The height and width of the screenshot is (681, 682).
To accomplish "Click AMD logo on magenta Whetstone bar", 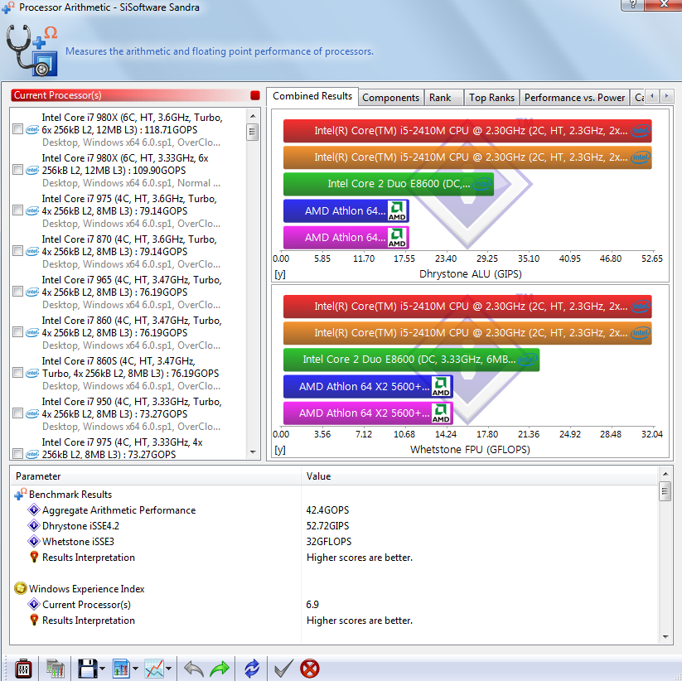I will click(x=441, y=413).
